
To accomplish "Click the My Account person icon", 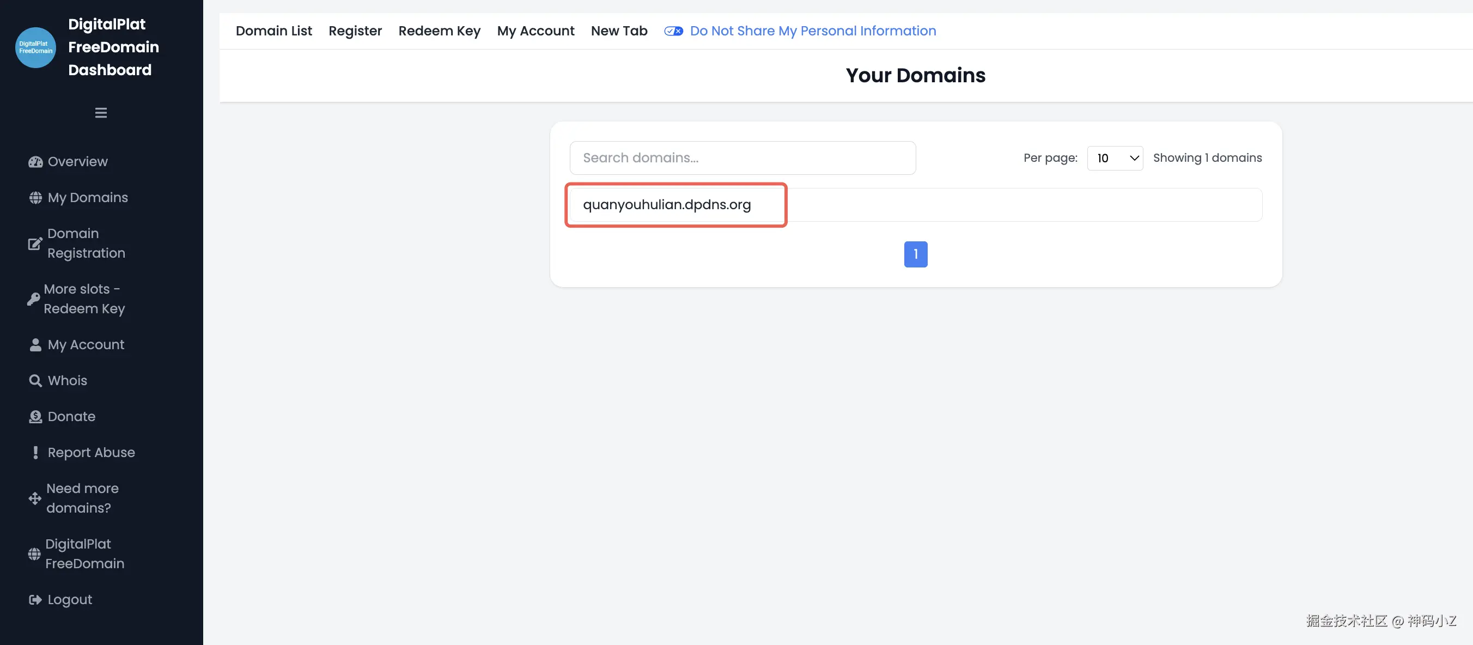I will click(35, 345).
